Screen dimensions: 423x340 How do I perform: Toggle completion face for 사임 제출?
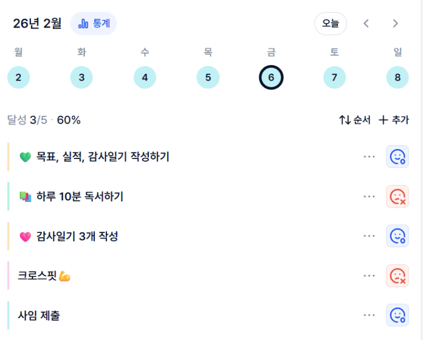tap(397, 315)
